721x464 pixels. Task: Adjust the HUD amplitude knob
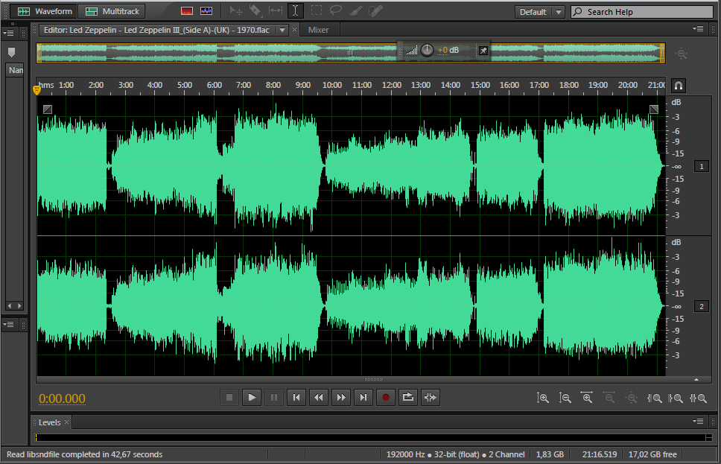pos(427,50)
